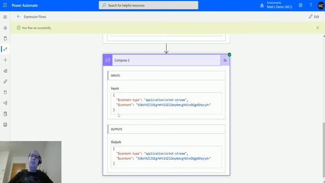
Task: Toggle the hamburger navigation menu
Action: (x=5, y=17)
